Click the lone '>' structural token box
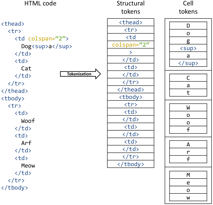Image resolution: width=213 pixels, height=205 pixels. [x=131, y=52]
